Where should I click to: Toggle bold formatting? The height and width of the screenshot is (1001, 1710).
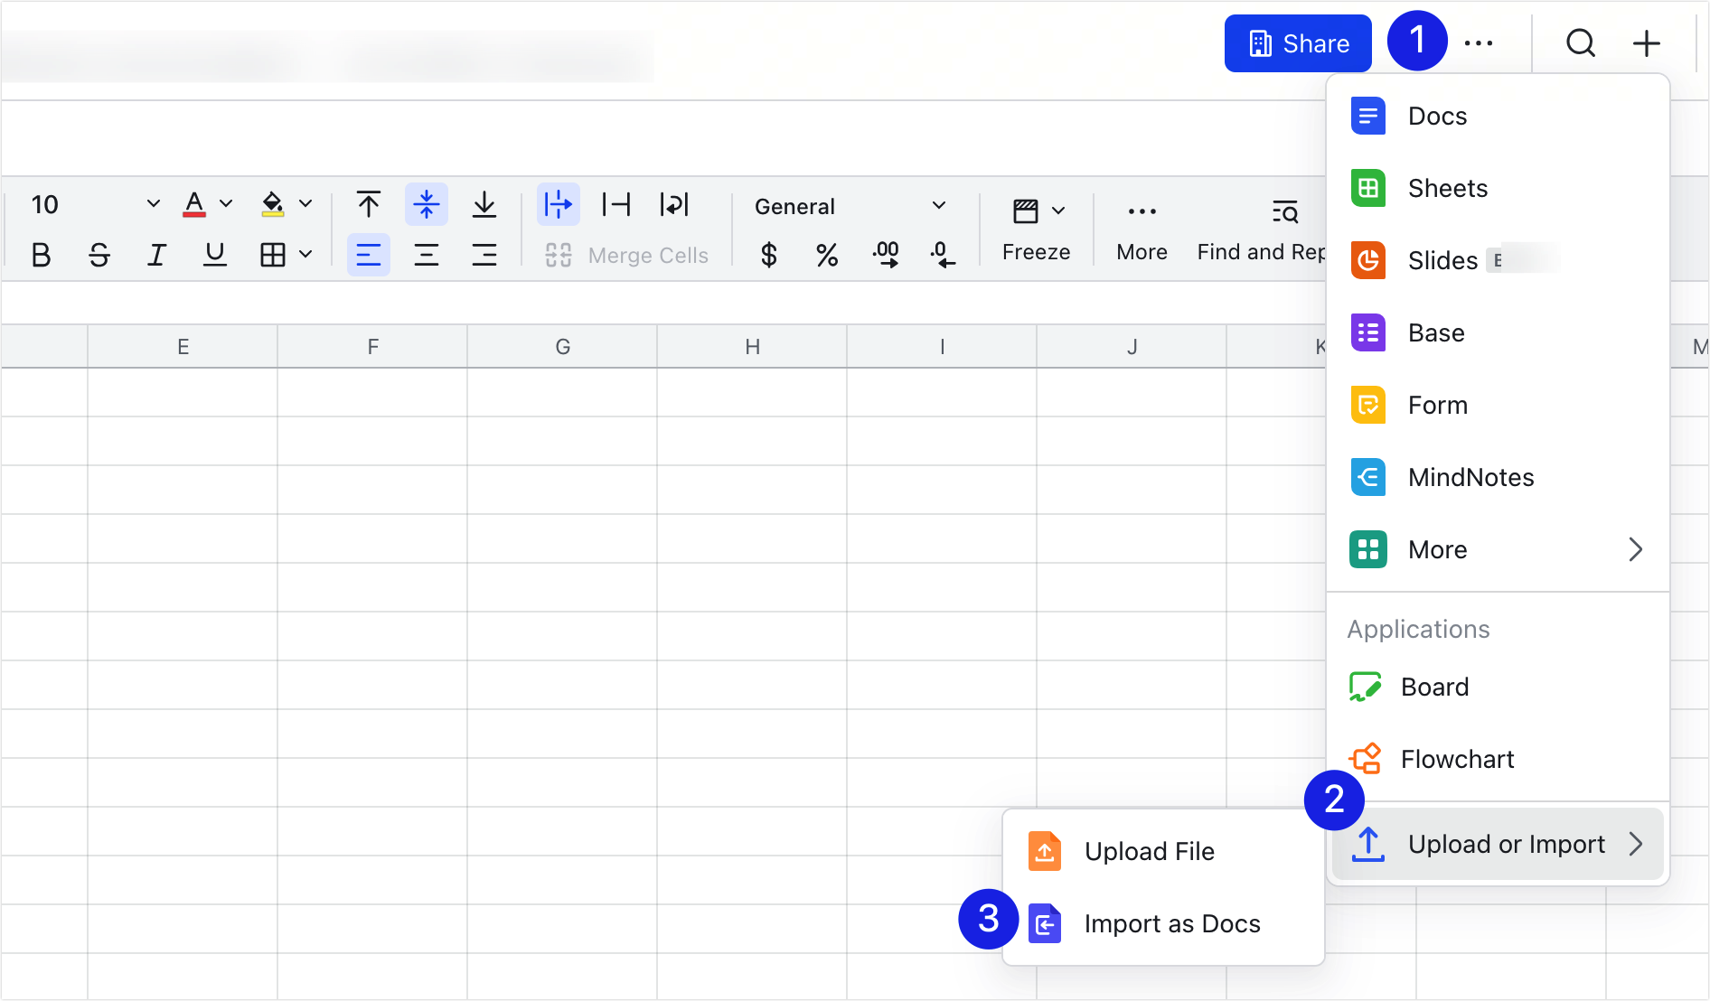coord(41,255)
